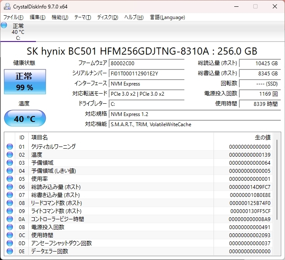The image size is (285, 260).
Task: Click the CrystalDiskInfo app icon in title bar
Action: point(7,6)
